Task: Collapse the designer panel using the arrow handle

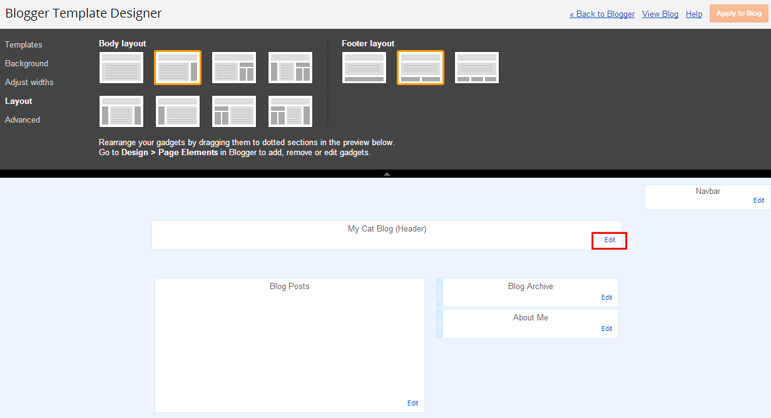Action: [x=387, y=174]
